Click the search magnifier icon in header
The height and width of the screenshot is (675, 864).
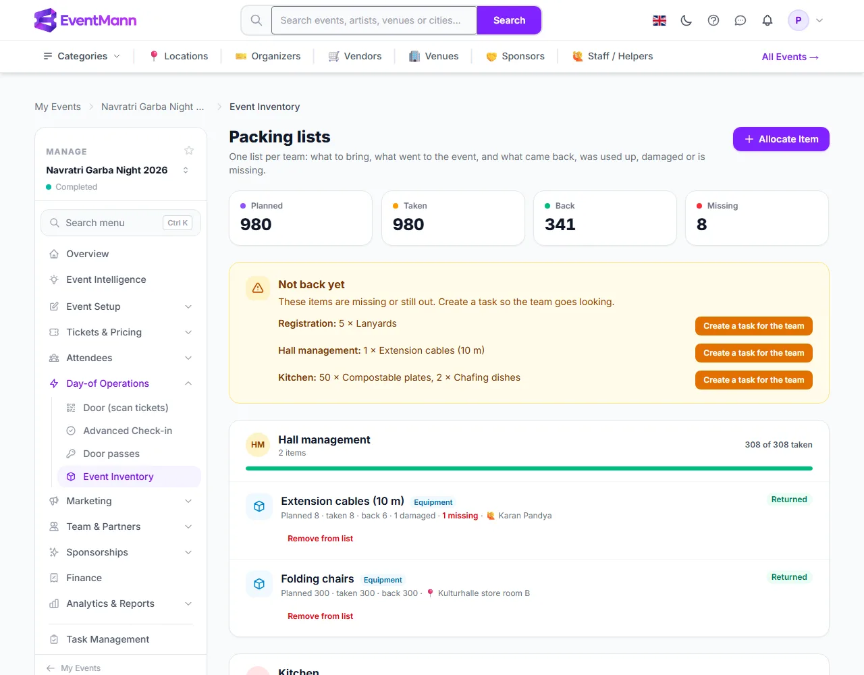click(x=256, y=20)
